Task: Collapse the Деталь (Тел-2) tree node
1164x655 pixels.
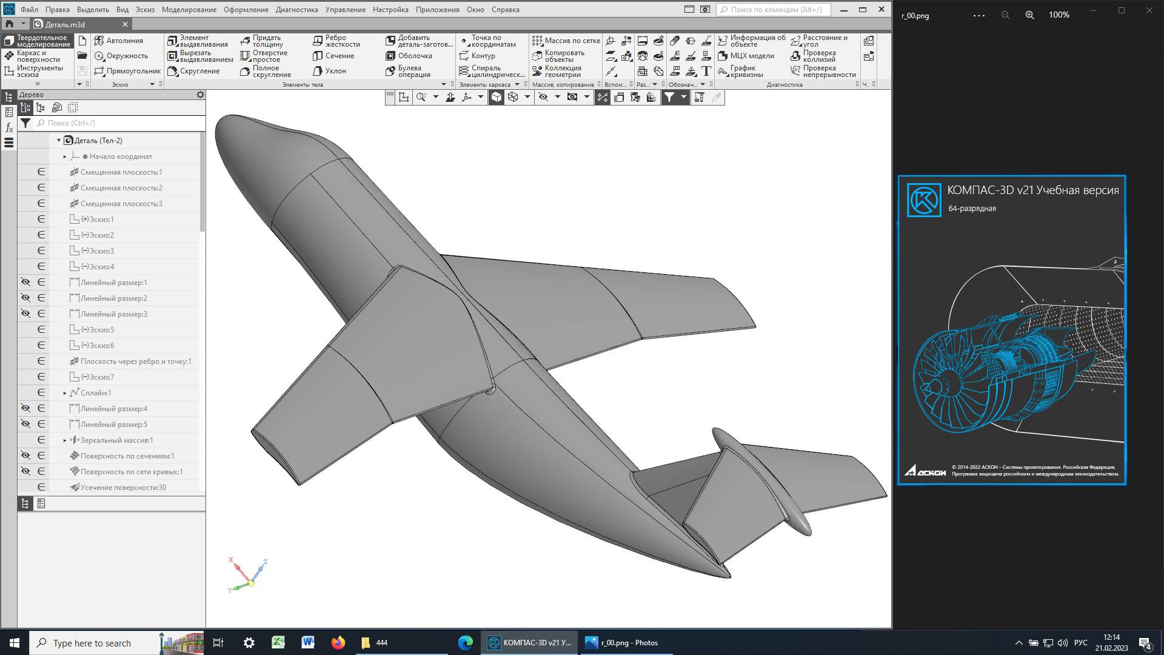Action: (59, 140)
